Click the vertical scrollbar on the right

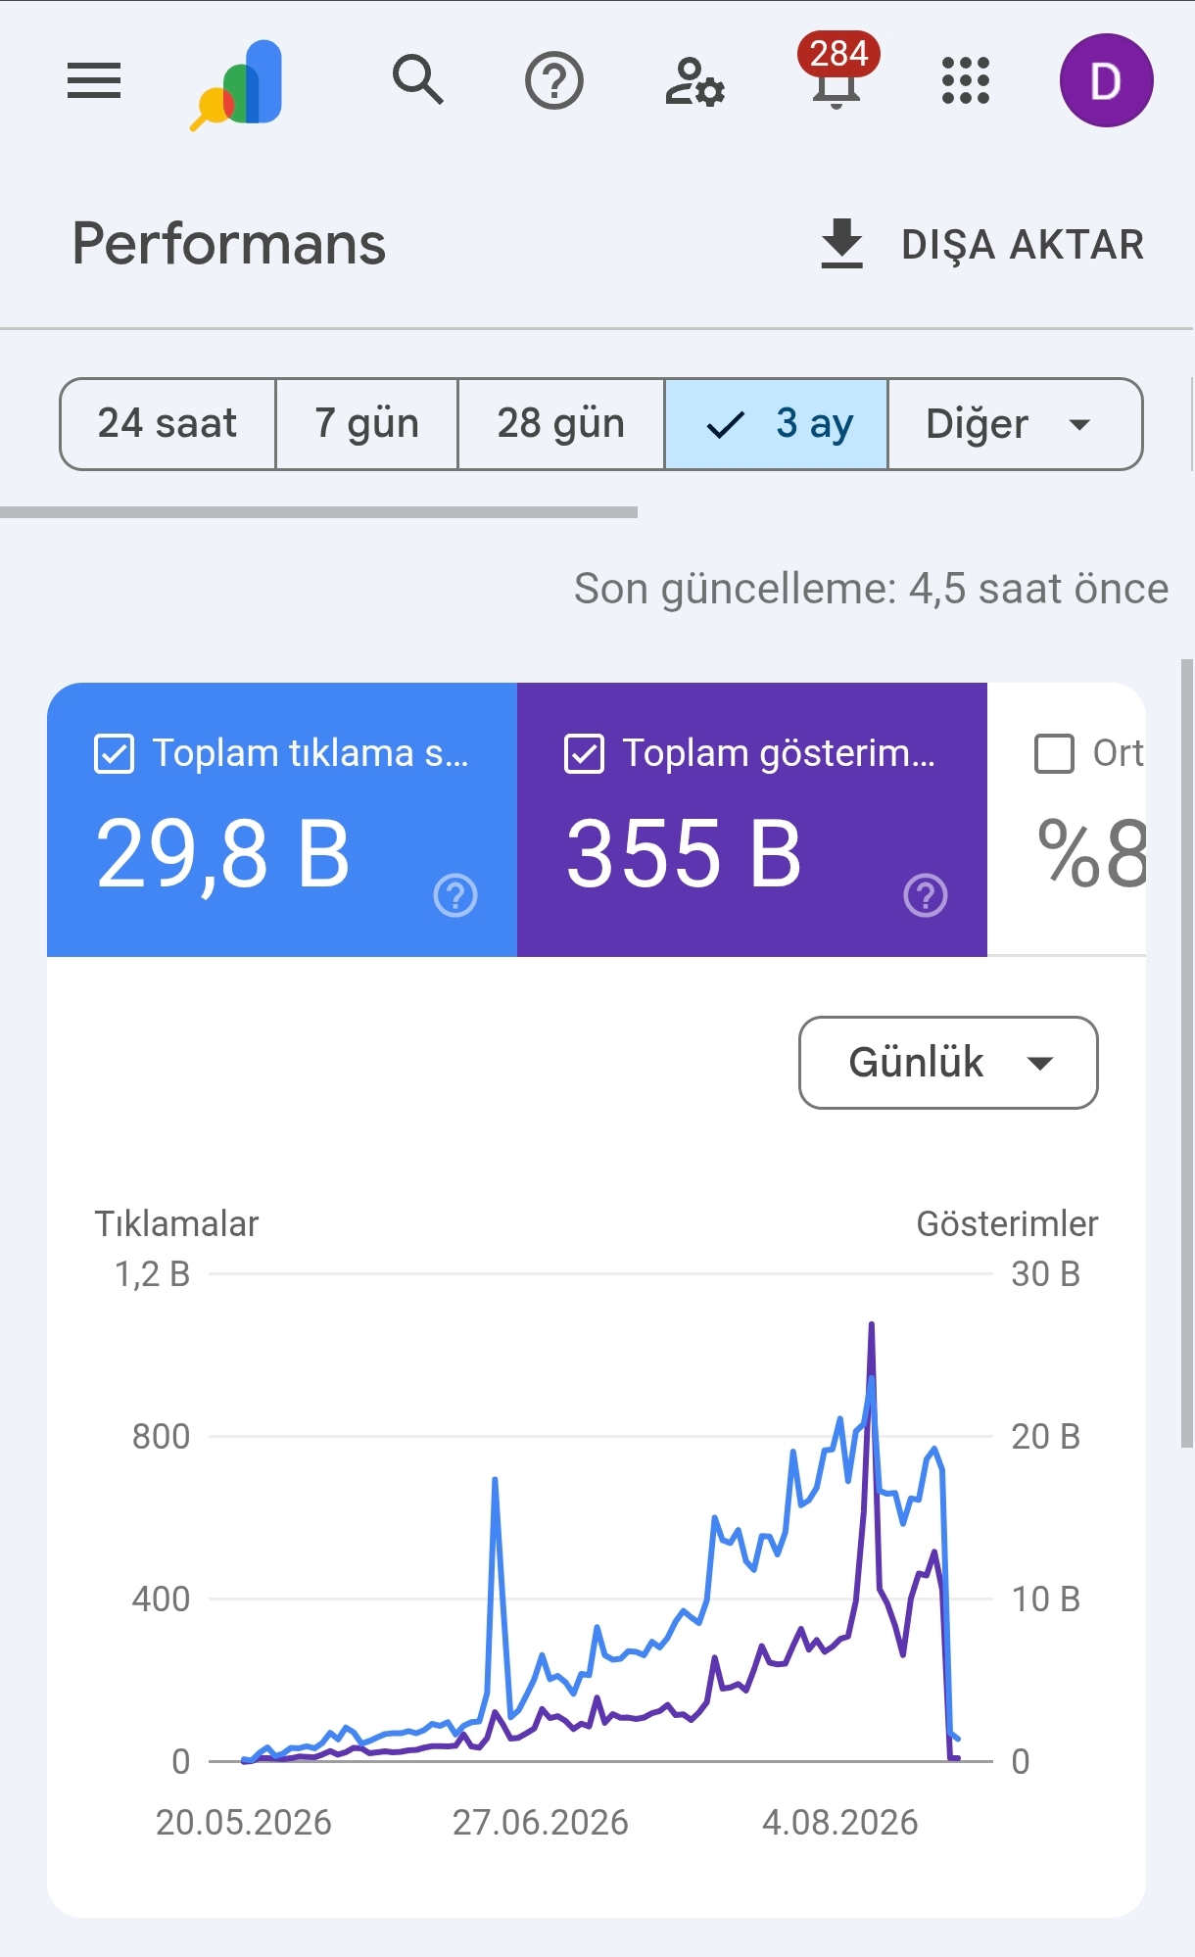(1187, 1053)
